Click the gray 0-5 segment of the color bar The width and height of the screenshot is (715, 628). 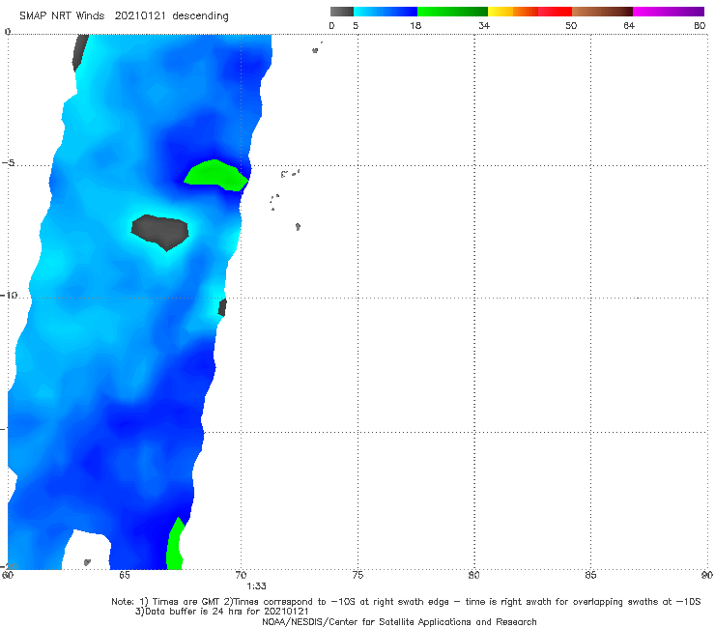coord(342,12)
